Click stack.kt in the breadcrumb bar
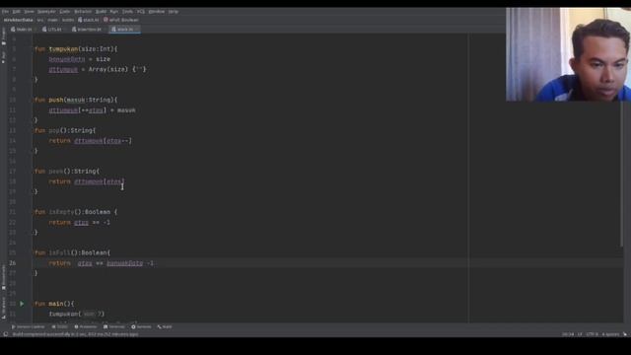 [x=89, y=20]
